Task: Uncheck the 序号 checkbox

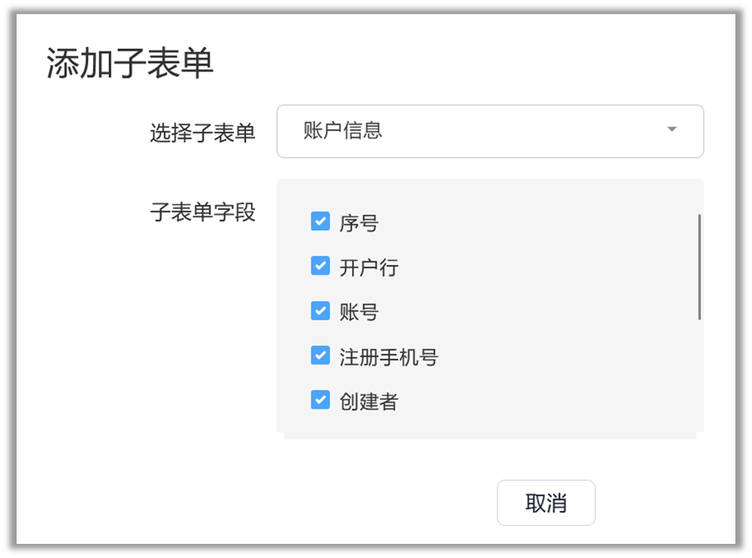Action: point(320,222)
